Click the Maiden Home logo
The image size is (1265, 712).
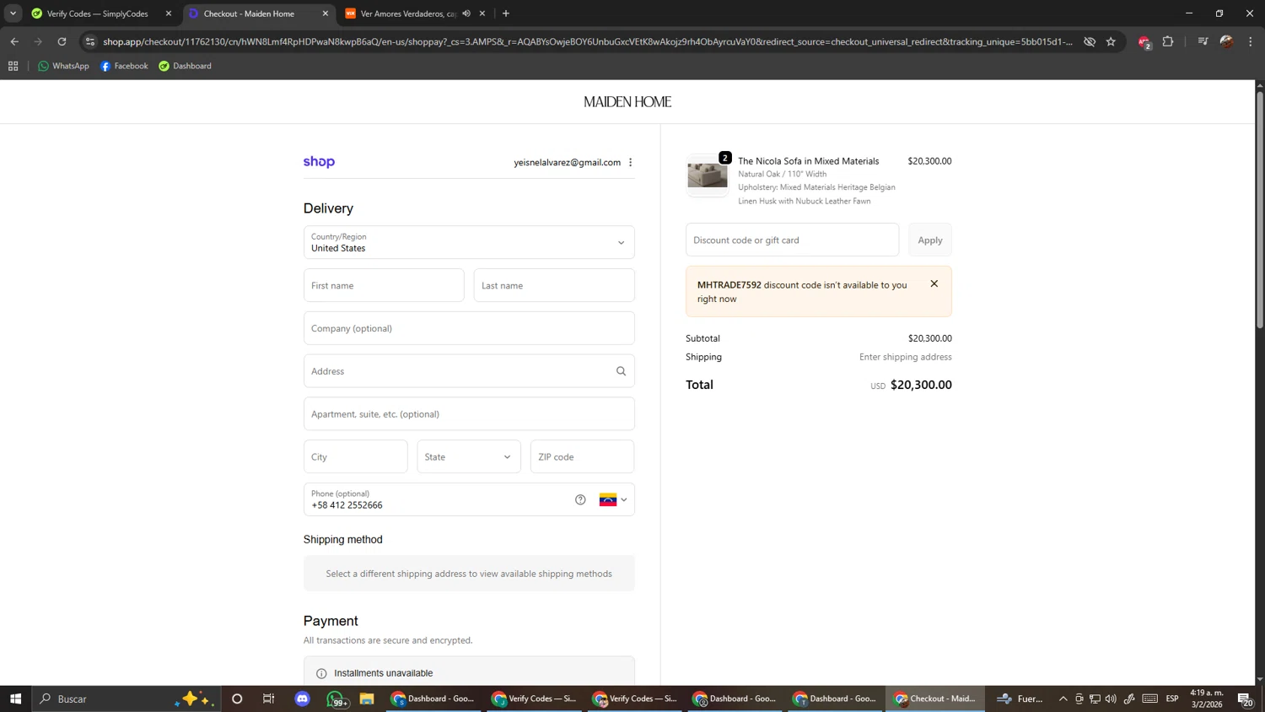[x=627, y=102]
